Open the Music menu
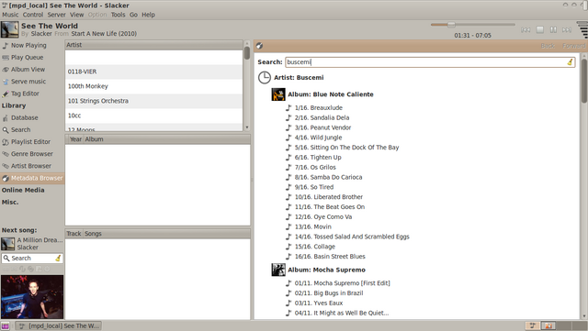Viewport: 588px width, 331px height. click(10, 15)
